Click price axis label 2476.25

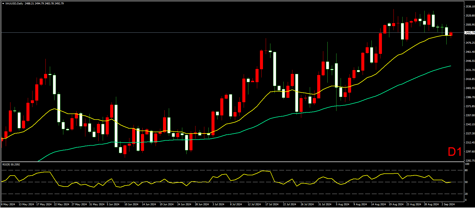[x=470, y=43]
